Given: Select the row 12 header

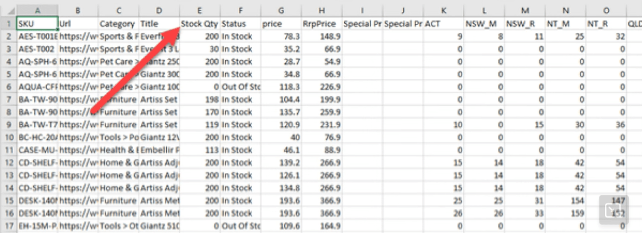Looking at the screenshot, I should [8, 163].
